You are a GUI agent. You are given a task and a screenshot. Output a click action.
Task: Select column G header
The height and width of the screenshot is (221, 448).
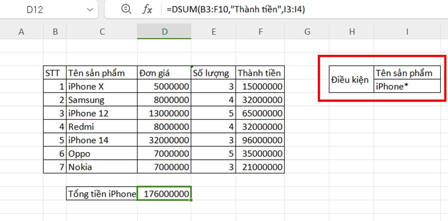[307, 32]
